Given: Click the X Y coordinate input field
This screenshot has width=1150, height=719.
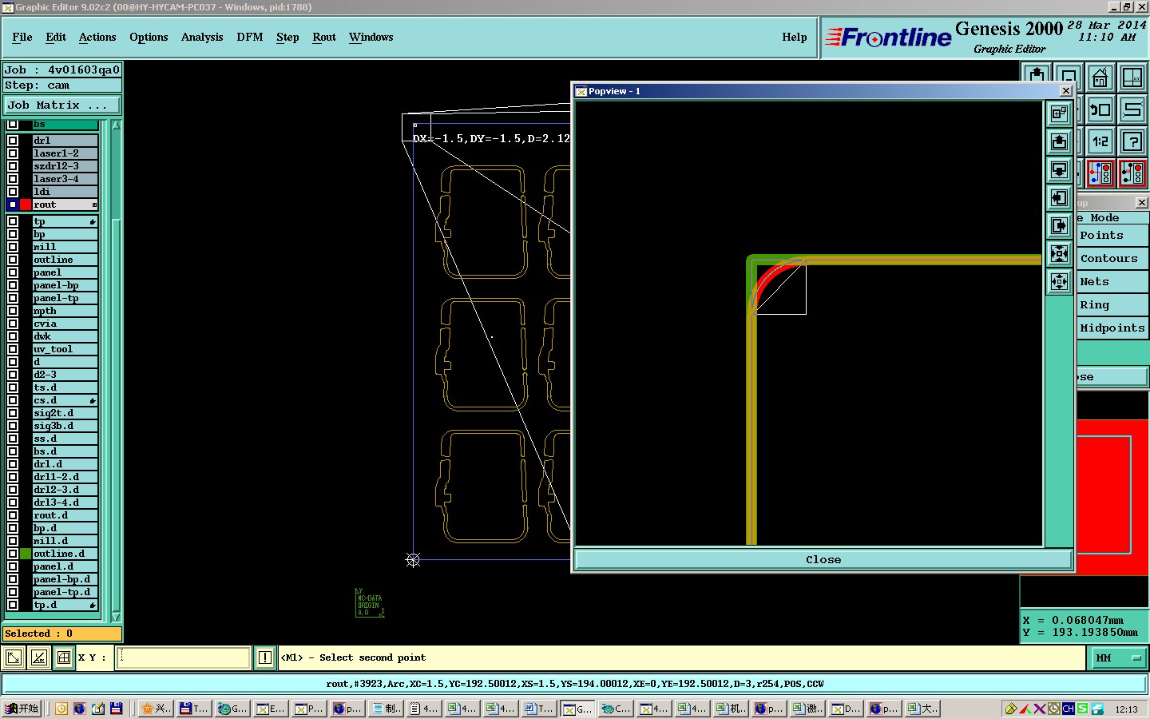Looking at the screenshot, I should 184,657.
